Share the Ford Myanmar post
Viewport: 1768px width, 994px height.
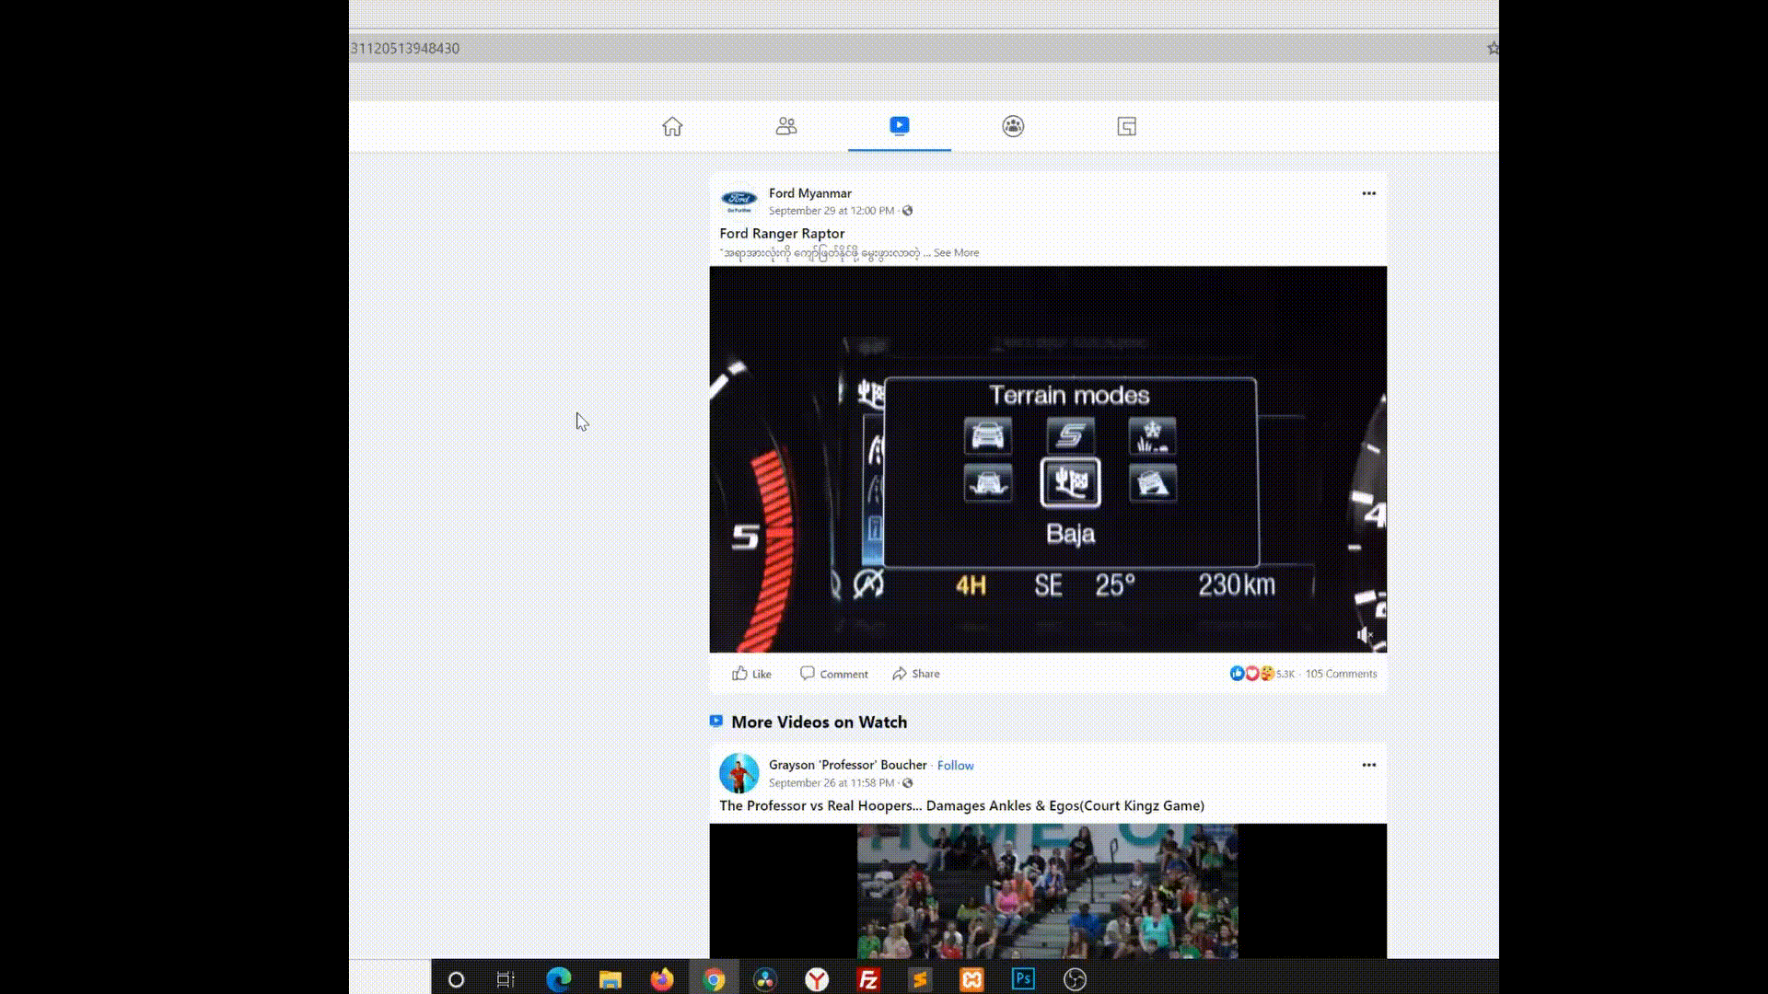915,674
